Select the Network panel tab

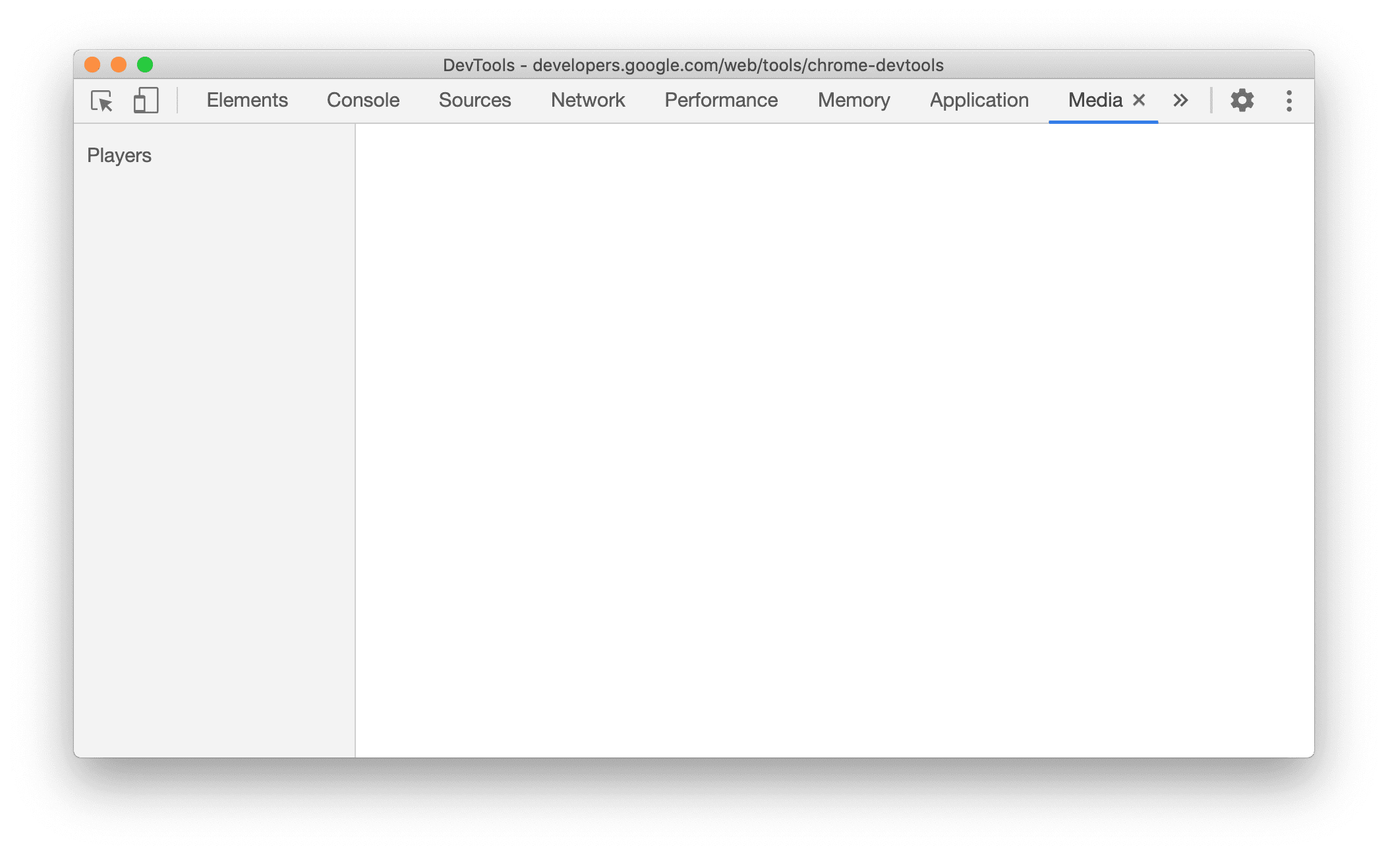tap(586, 99)
